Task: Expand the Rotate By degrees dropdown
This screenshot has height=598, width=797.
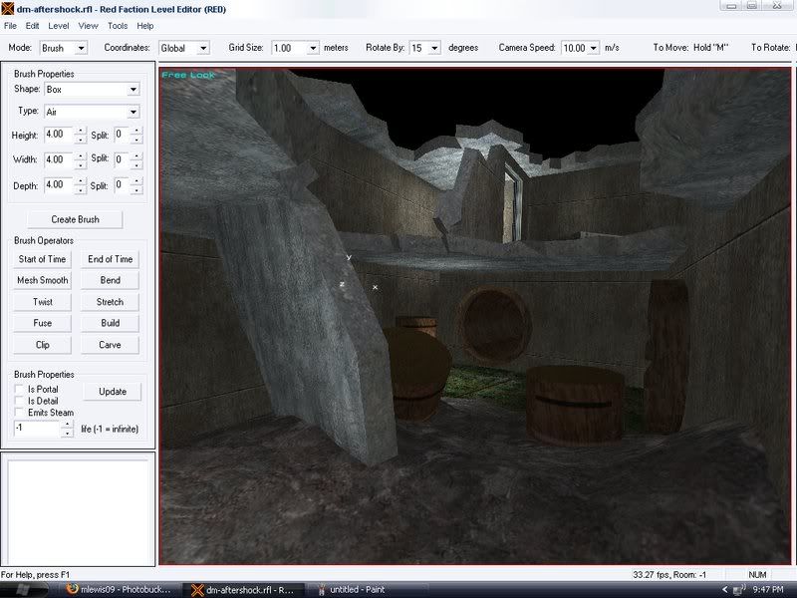Action: (434, 48)
